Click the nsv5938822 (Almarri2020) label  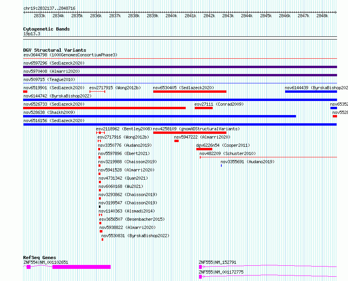pyautogui.click(x=127, y=227)
